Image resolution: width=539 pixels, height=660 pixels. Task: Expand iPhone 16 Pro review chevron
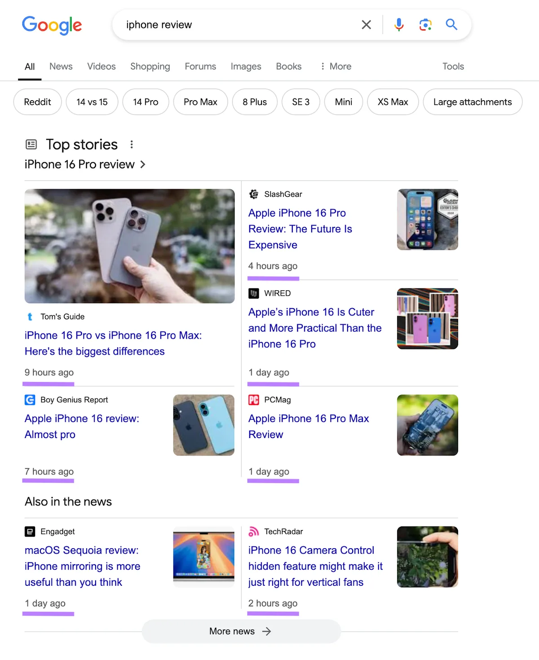(x=143, y=164)
